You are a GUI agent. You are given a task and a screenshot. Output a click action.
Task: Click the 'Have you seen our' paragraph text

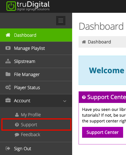click(x=104, y=115)
